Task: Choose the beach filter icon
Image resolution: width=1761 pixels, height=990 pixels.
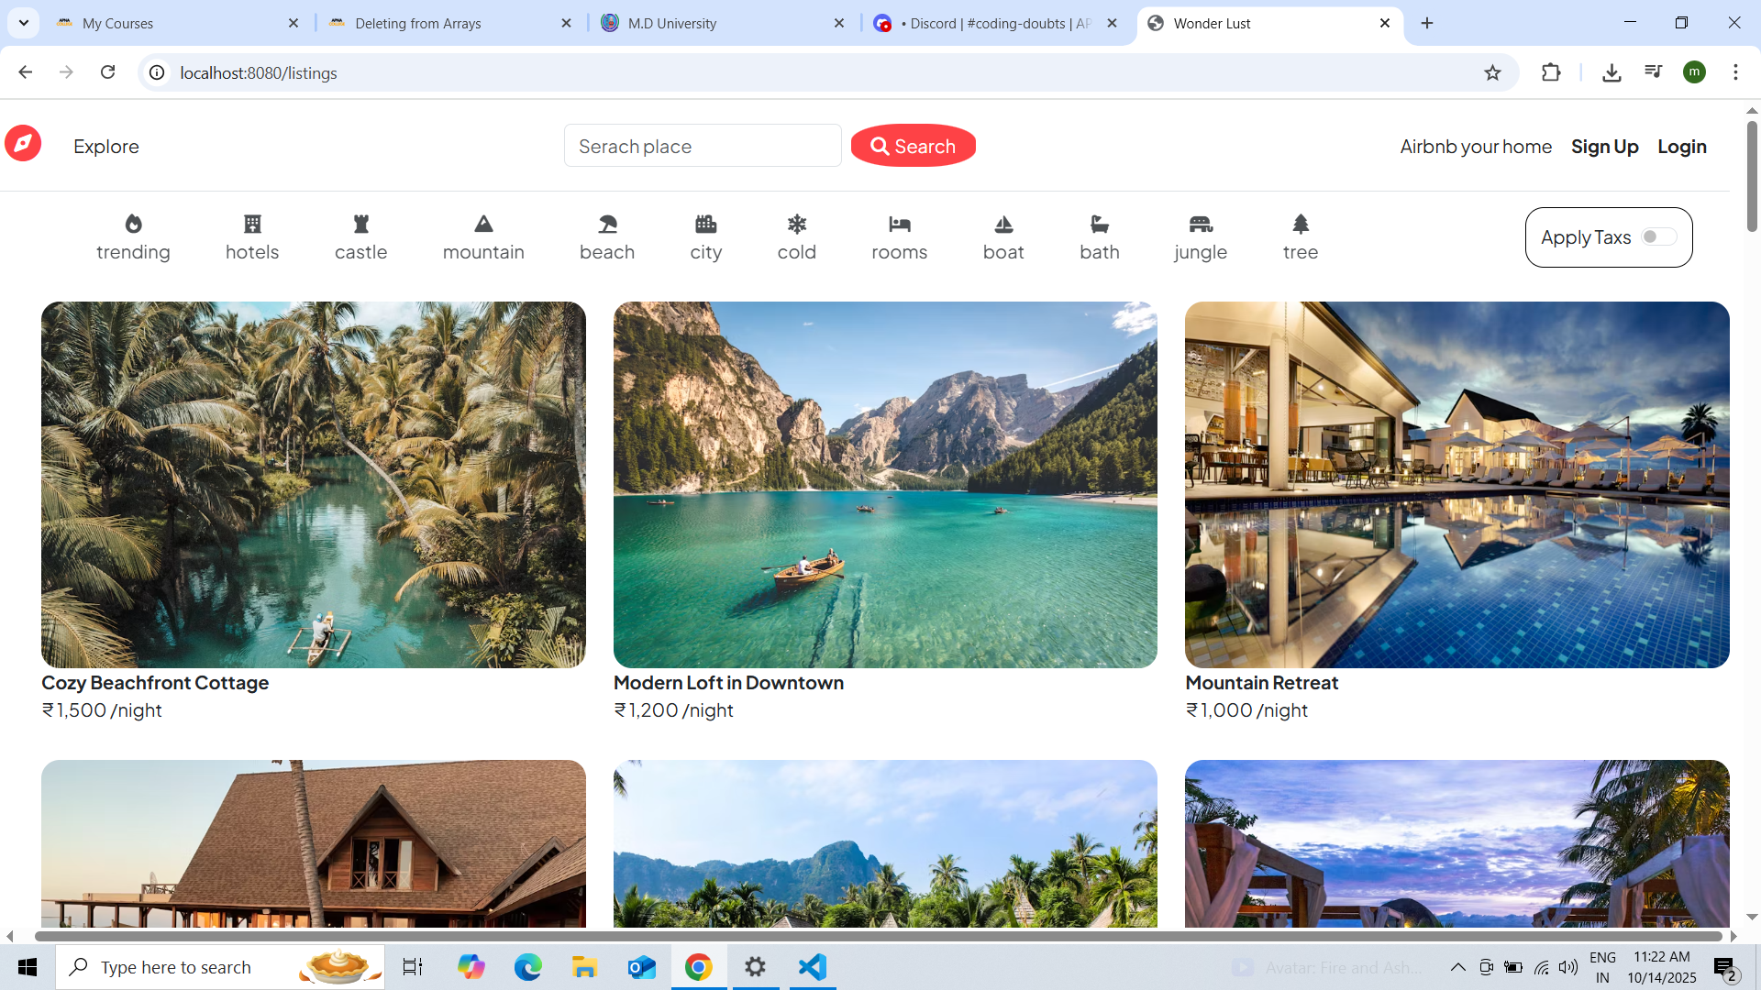Action: point(607,224)
